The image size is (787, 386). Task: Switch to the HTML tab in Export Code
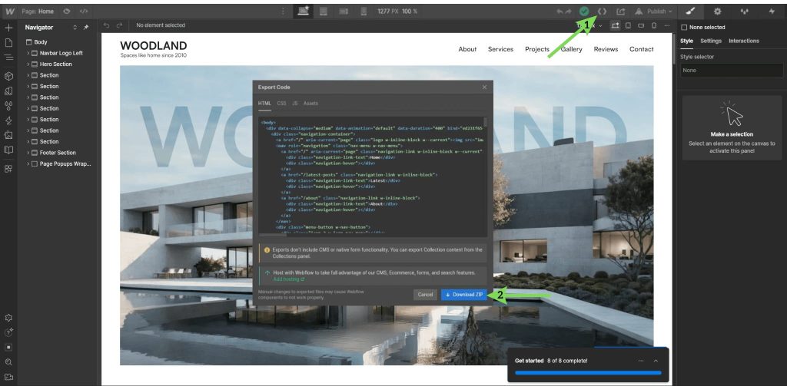tap(264, 104)
